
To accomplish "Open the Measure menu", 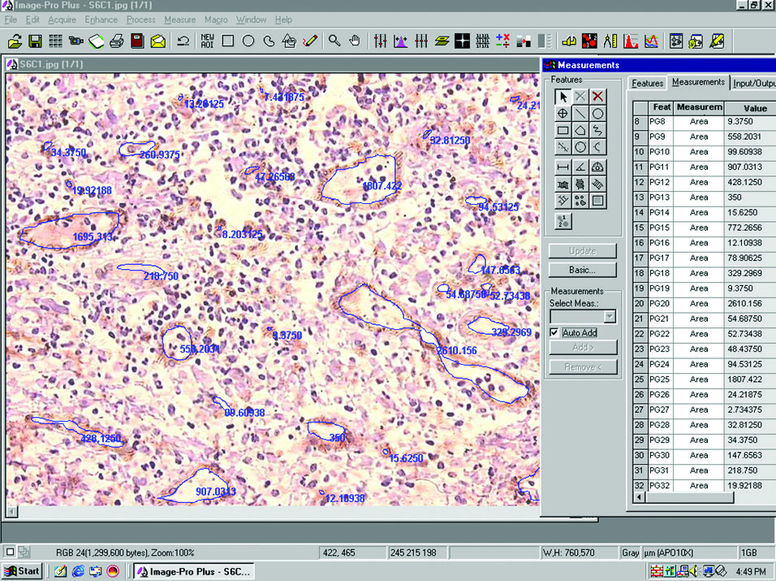I will point(179,20).
